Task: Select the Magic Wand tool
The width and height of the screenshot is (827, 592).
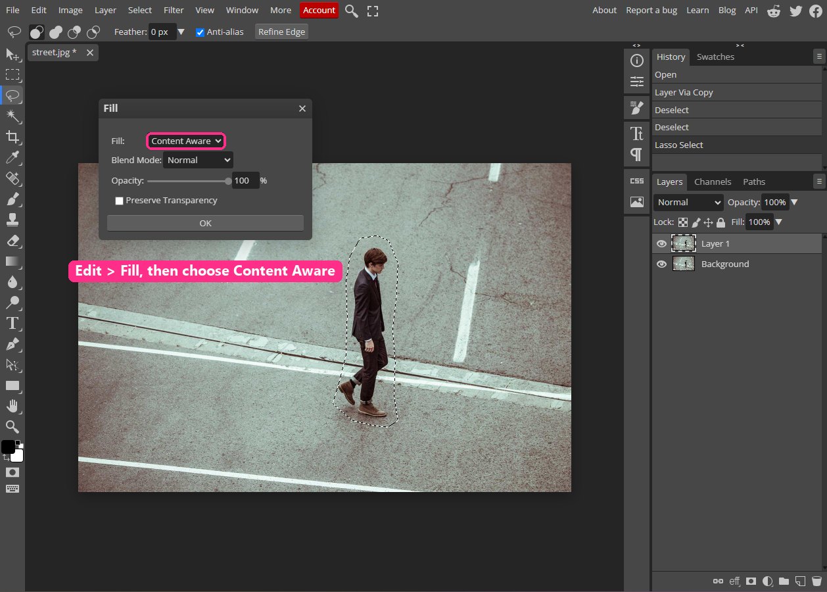Action: click(12, 116)
